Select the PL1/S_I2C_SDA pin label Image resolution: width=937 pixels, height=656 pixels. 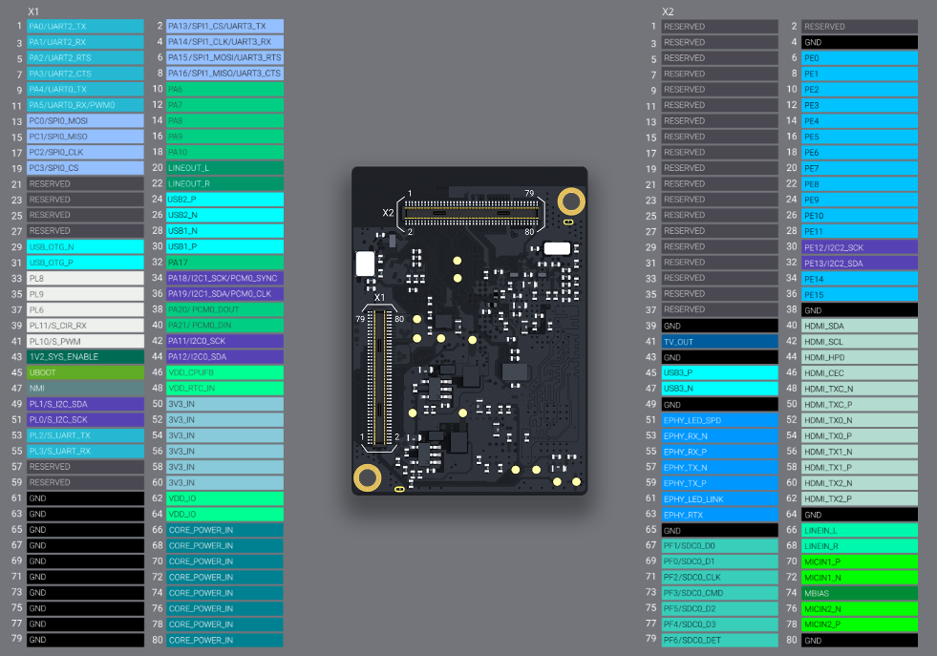point(85,404)
